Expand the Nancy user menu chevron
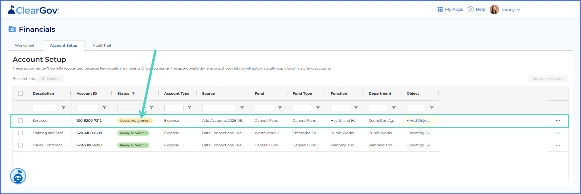581x194 pixels. click(519, 10)
